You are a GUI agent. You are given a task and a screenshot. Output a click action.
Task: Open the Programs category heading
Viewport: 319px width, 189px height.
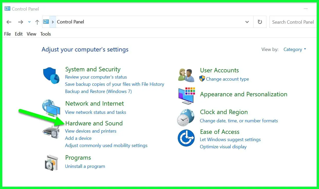pyautogui.click(x=78, y=158)
